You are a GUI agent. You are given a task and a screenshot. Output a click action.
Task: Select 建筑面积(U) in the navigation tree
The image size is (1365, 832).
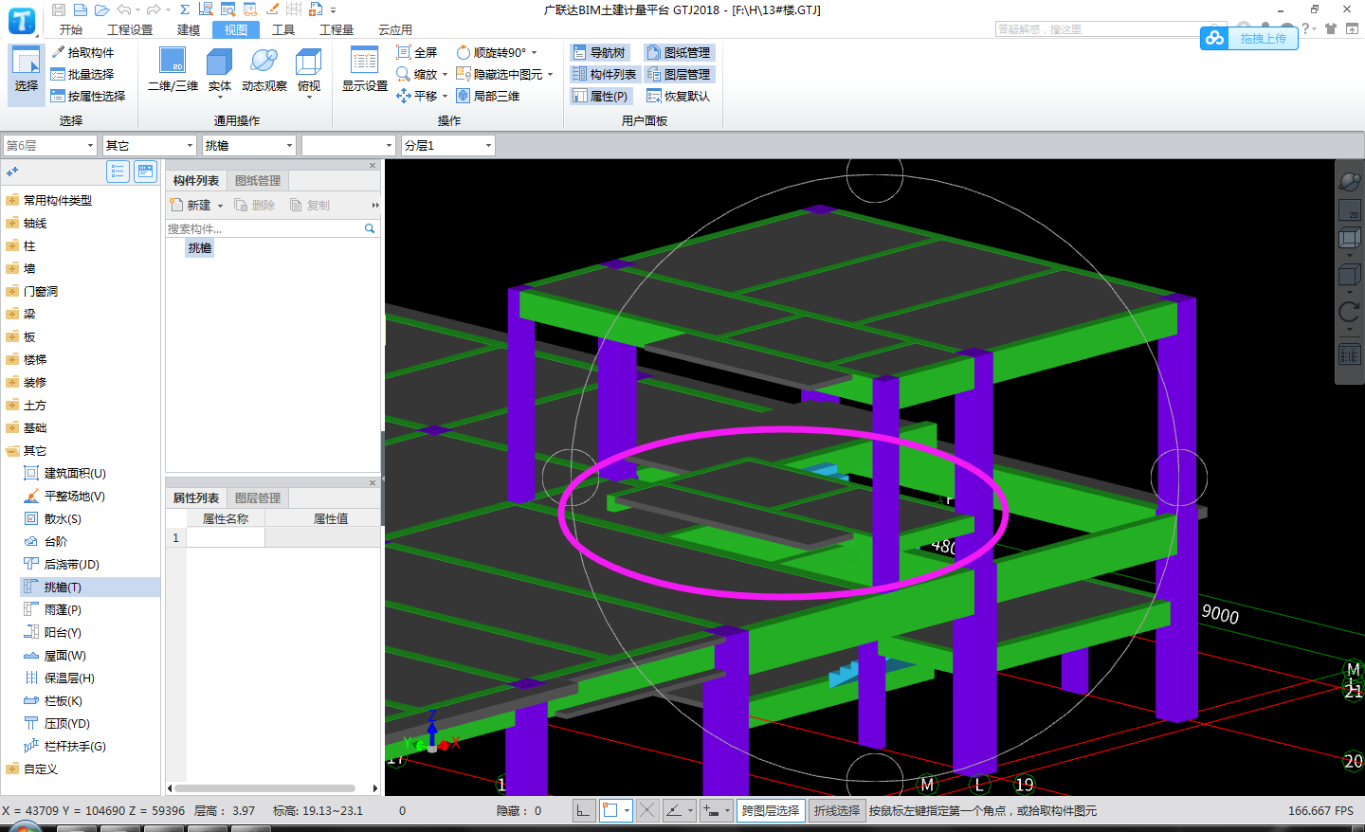click(x=75, y=474)
